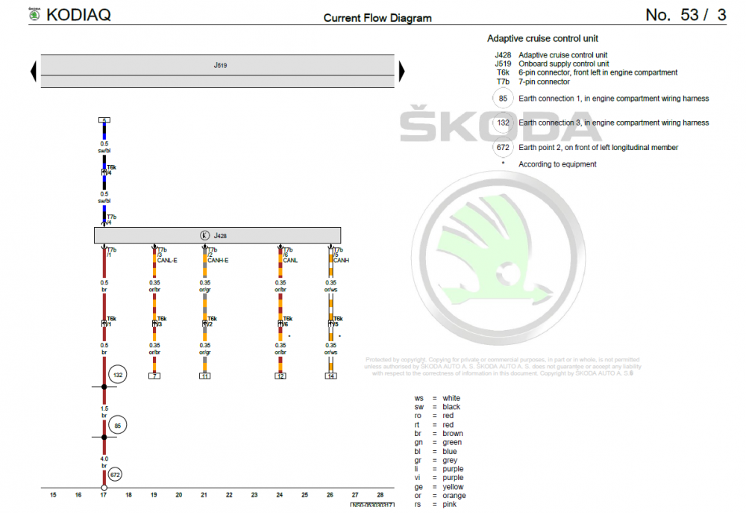Viewport: 746px width, 513px height.
Task: Click the '1.5 br' wire size label
Action: coord(104,412)
